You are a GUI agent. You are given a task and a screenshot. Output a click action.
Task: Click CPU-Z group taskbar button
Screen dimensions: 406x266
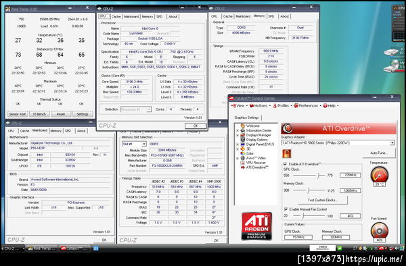12,248
